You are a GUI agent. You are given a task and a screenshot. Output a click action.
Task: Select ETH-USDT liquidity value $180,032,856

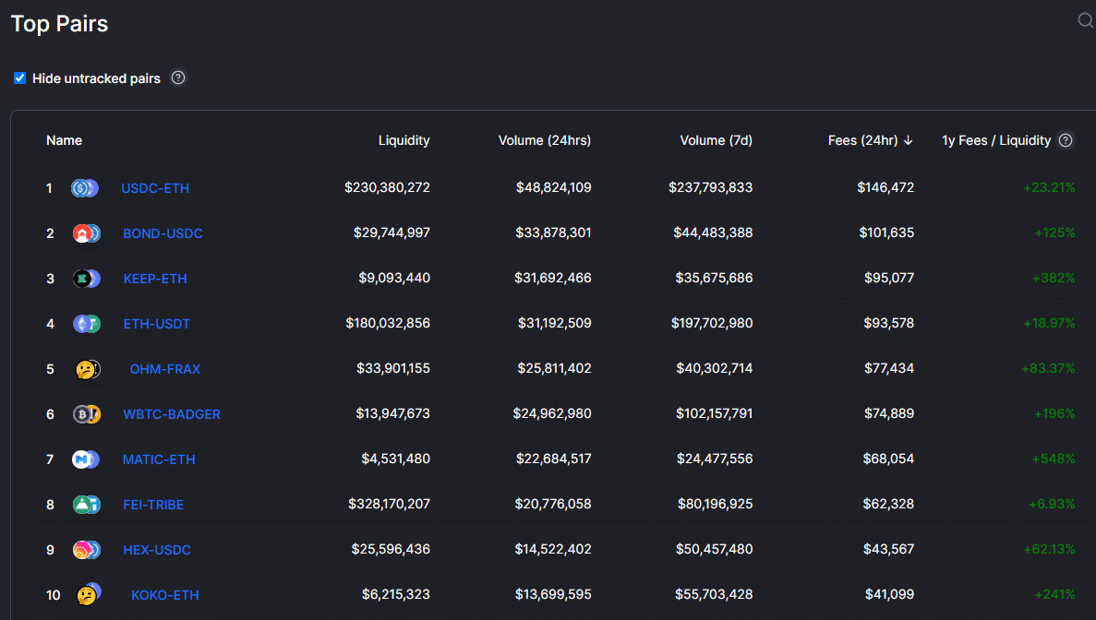[x=388, y=323]
